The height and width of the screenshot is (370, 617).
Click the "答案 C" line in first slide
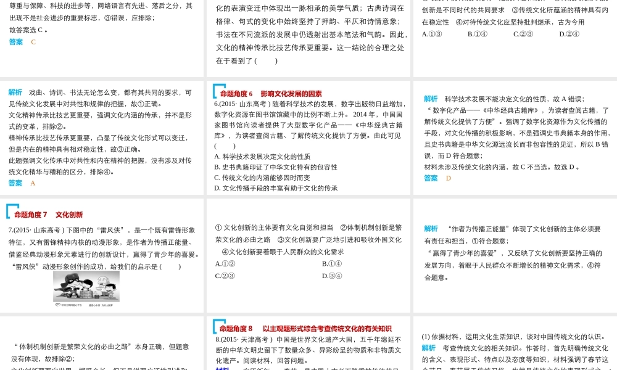pyautogui.click(x=22, y=42)
